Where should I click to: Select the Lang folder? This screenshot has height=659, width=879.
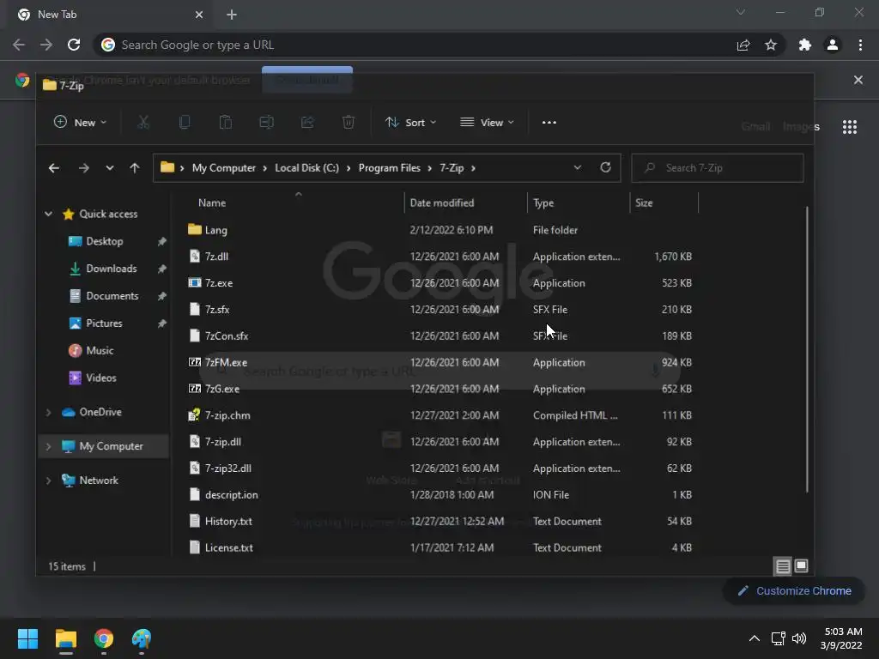coord(215,230)
